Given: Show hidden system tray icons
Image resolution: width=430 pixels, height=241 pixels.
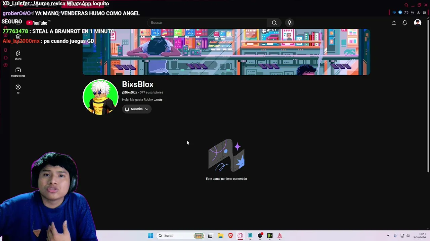Looking at the screenshot, I should coord(388,236).
